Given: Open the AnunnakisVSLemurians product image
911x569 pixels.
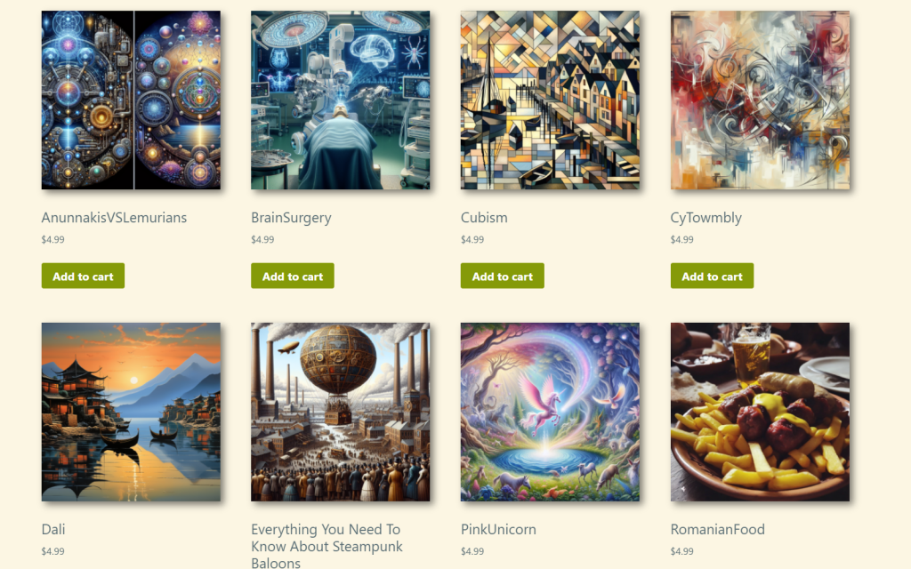Looking at the screenshot, I should [x=131, y=100].
